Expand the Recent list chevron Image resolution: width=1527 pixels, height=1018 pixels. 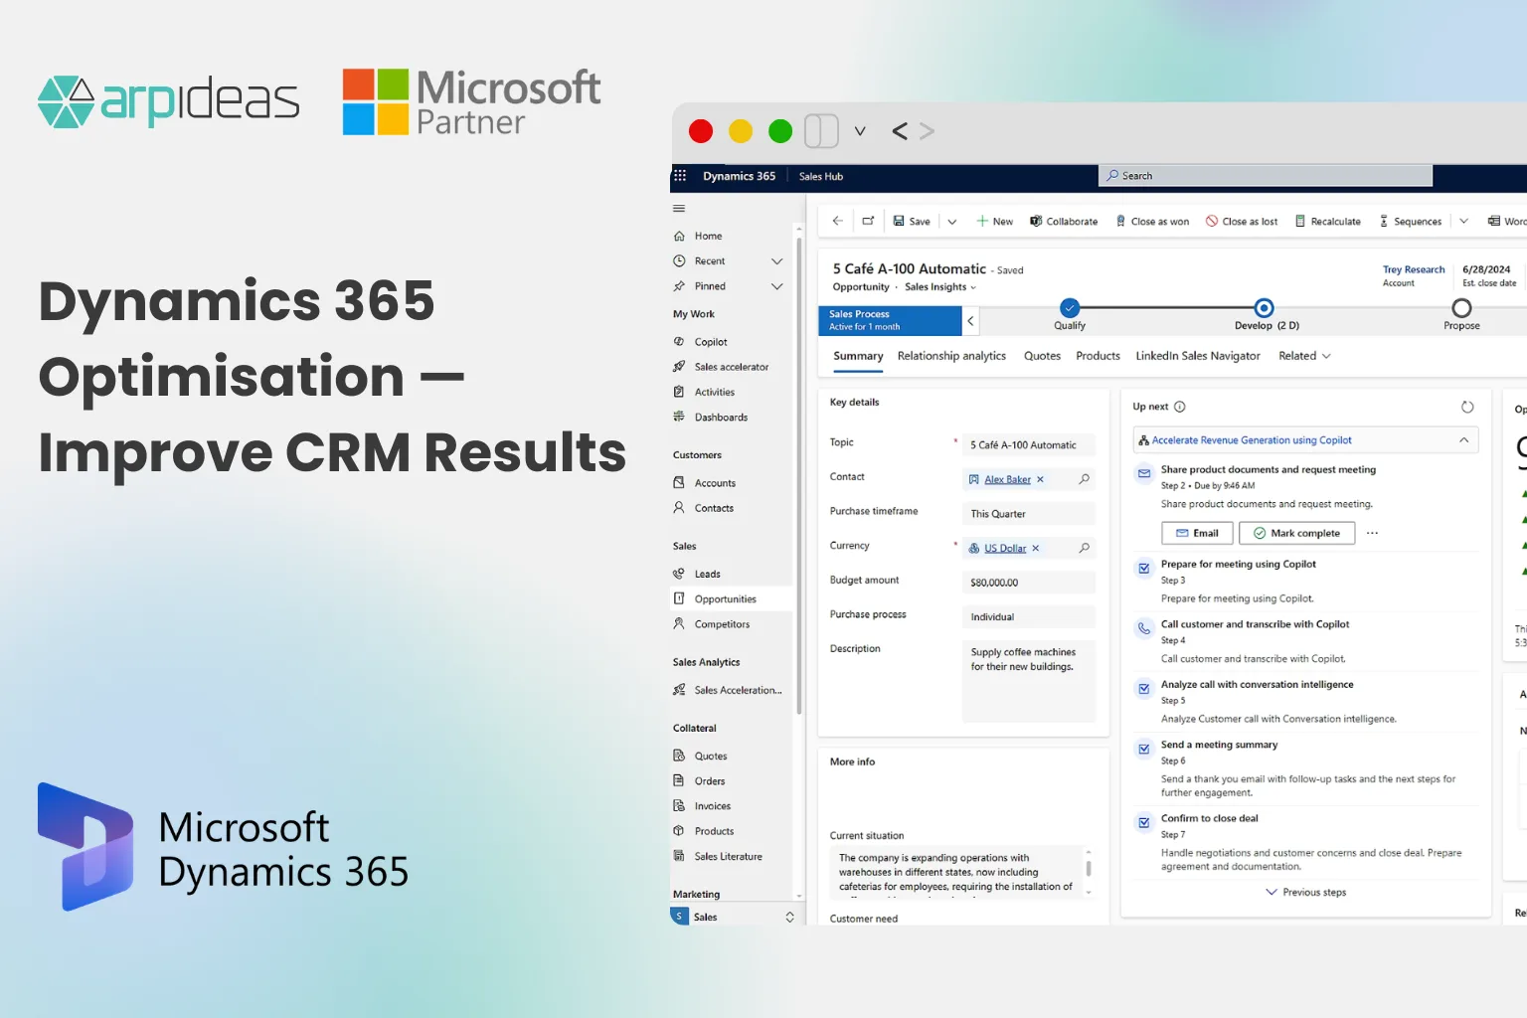(x=777, y=261)
